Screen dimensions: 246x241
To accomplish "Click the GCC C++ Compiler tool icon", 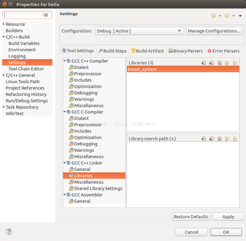I will (x=68, y=61).
